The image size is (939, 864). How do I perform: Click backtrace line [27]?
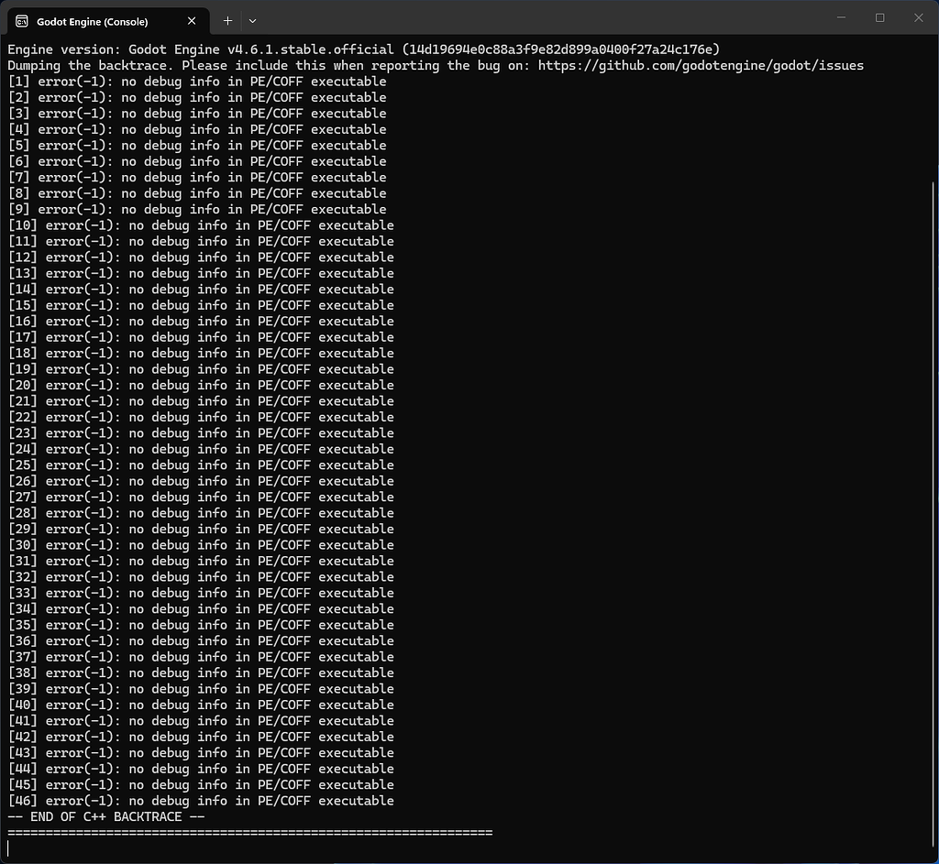(x=201, y=498)
